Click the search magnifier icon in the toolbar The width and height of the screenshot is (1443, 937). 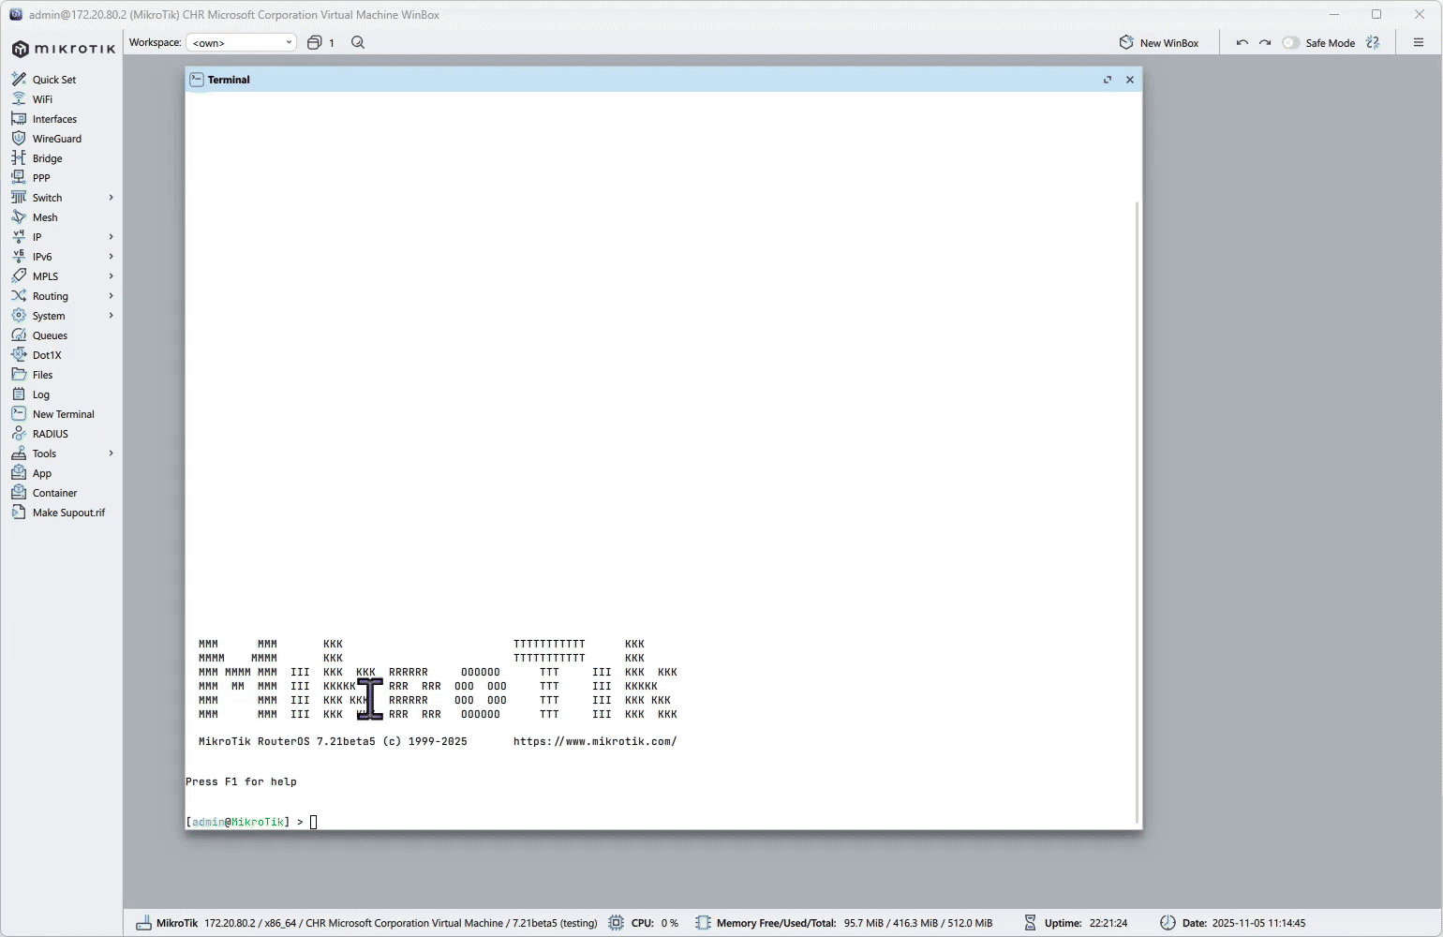pyautogui.click(x=358, y=42)
